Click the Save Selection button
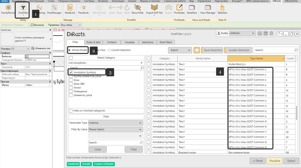This screenshot has width=301, height=168. pos(212,50)
